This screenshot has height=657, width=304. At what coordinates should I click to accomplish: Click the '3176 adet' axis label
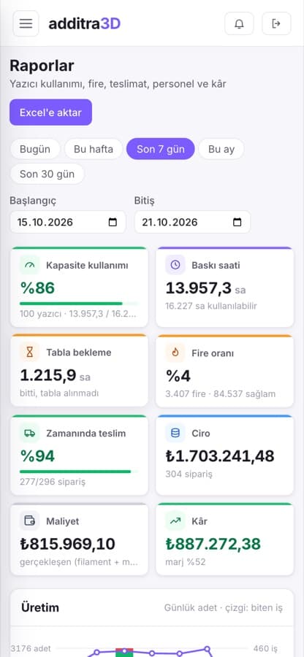30,649
